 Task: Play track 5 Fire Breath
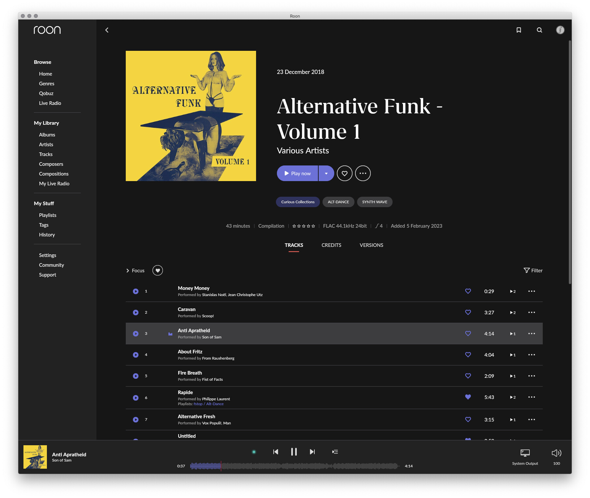[136, 376]
